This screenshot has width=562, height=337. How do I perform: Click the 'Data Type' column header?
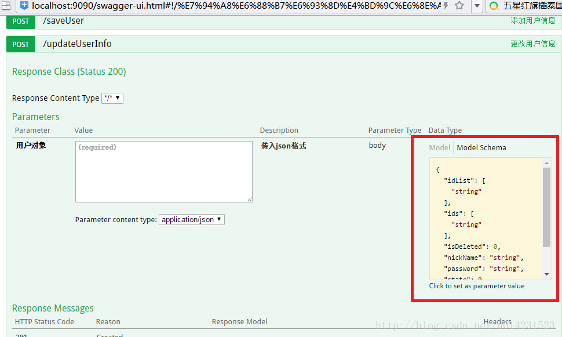coord(445,131)
